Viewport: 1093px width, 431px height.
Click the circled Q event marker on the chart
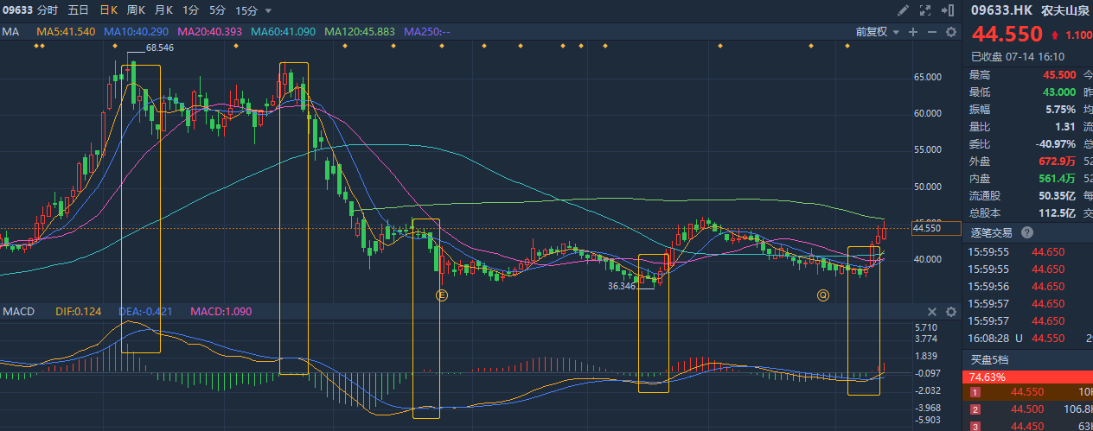823,295
